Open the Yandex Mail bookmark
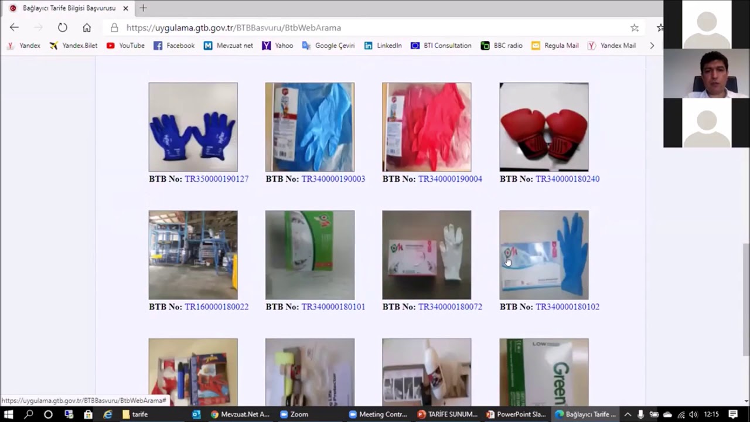Screen dimensions: 750x422 (612, 45)
